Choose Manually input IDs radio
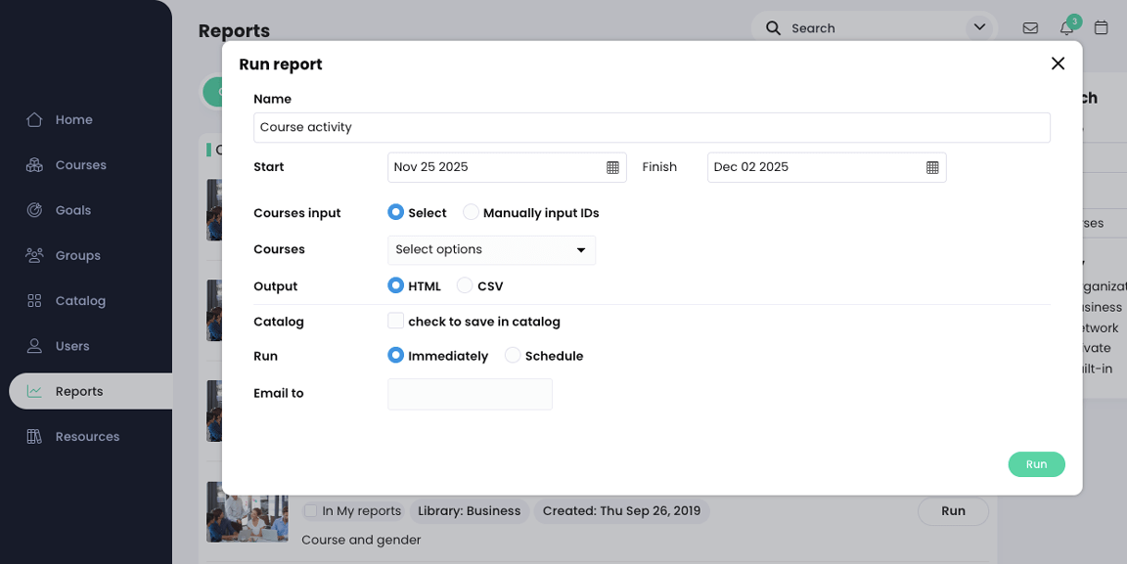 point(471,213)
